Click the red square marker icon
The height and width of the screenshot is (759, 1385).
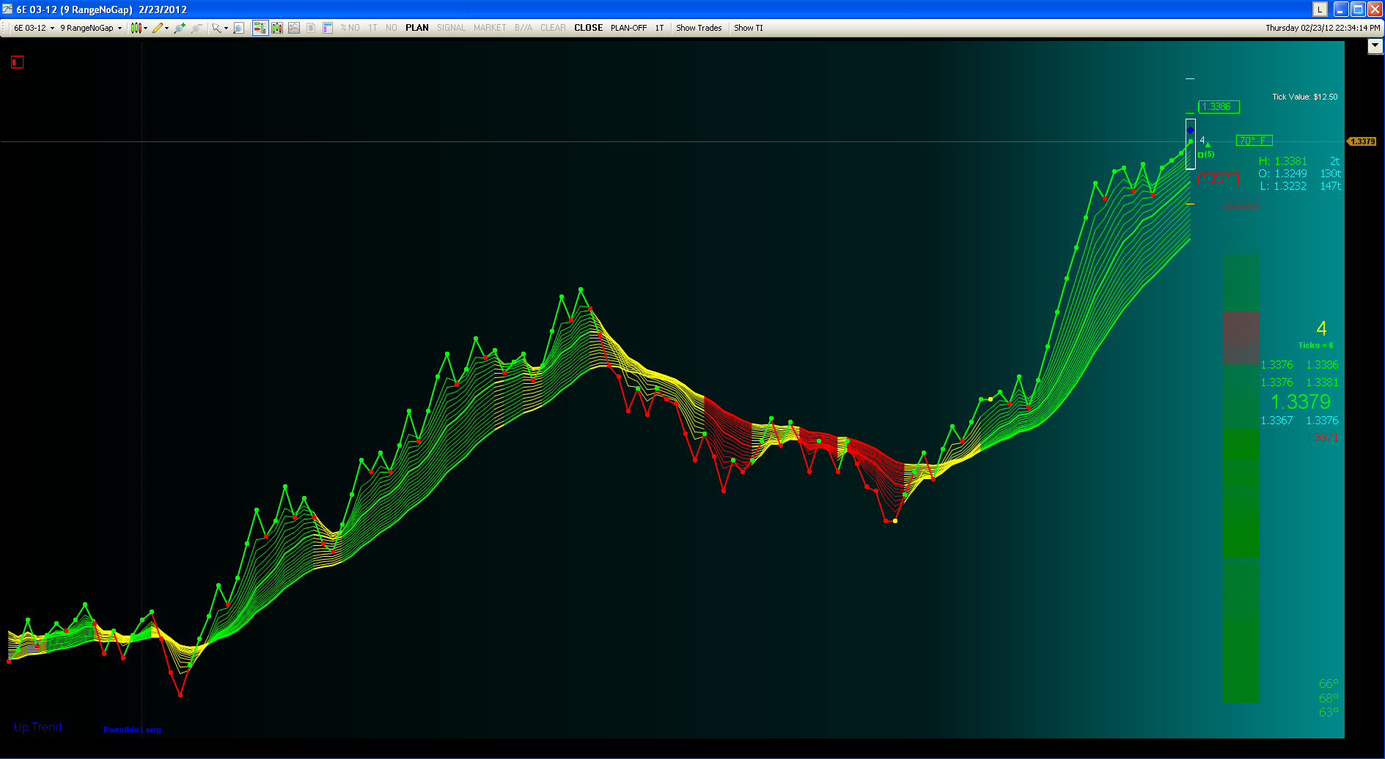coord(18,62)
